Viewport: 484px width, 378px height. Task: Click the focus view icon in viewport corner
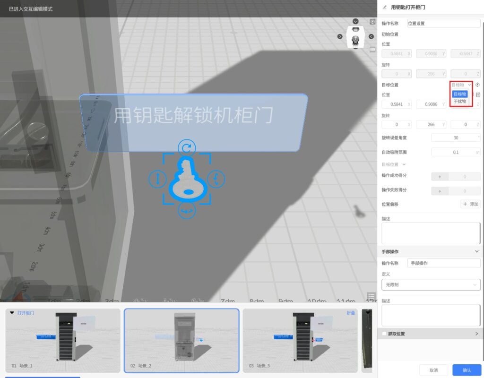[x=372, y=22]
